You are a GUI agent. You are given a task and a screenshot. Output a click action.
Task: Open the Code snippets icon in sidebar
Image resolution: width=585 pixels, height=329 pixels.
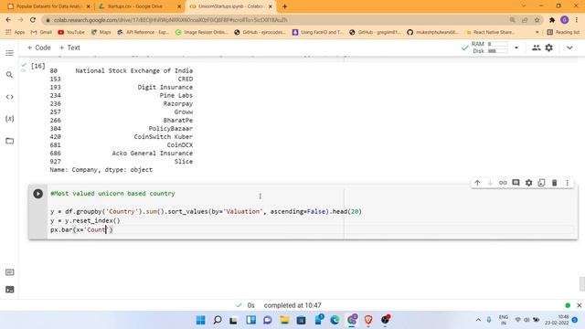point(10,97)
